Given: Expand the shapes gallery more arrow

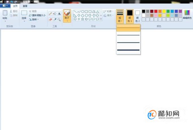Looking at the screenshot, I should tap(101, 19).
